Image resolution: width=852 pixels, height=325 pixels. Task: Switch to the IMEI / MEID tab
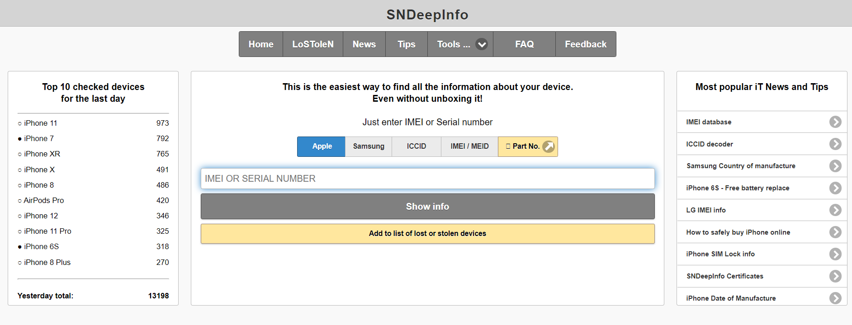(x=469, y=146)
